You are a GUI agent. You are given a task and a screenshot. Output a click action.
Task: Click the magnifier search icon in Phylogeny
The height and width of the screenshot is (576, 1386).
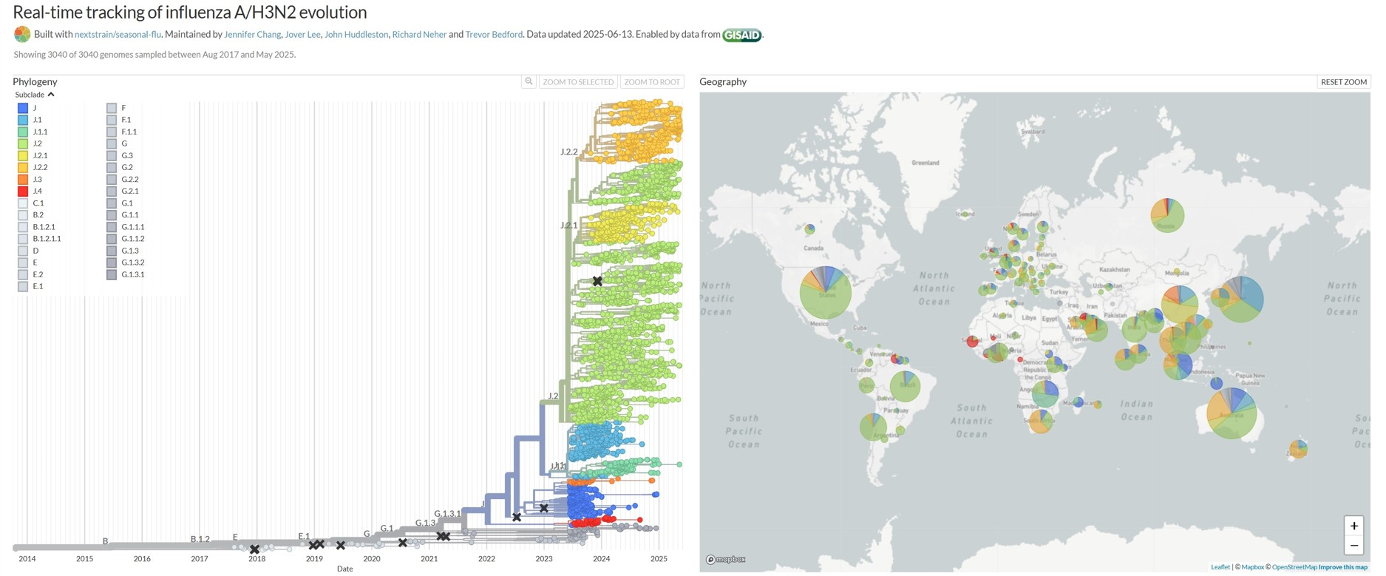pyautogui.click(x=529, y=81)
